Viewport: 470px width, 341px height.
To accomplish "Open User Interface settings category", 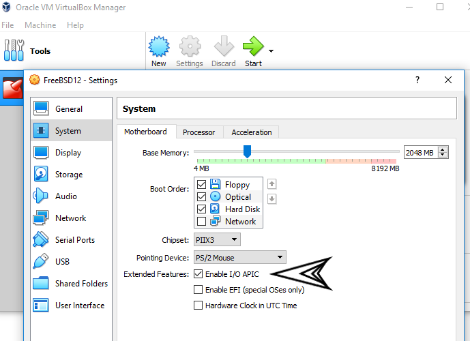I will [72, 306].
